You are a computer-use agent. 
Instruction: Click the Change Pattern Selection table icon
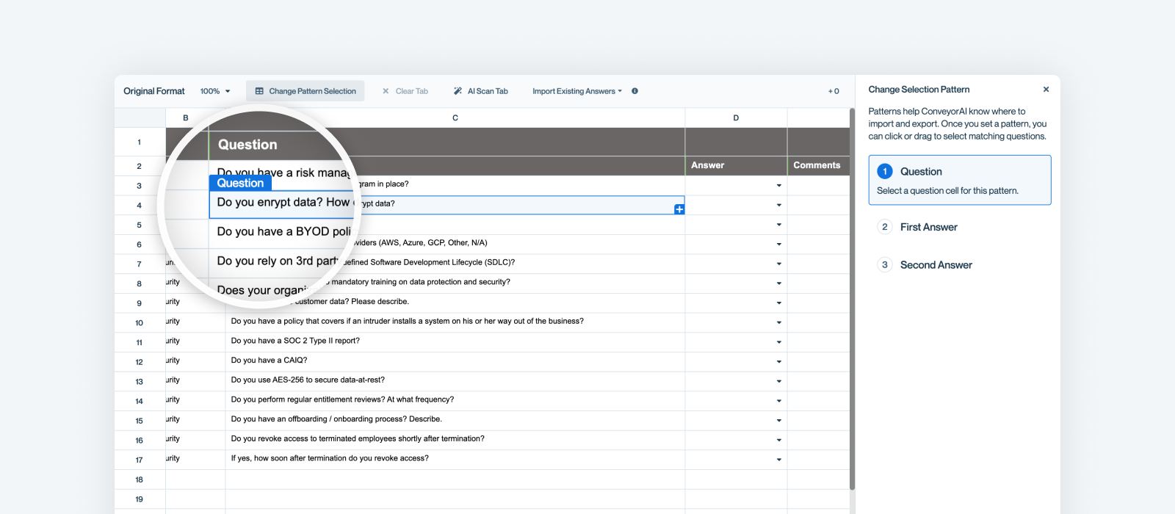259,91
